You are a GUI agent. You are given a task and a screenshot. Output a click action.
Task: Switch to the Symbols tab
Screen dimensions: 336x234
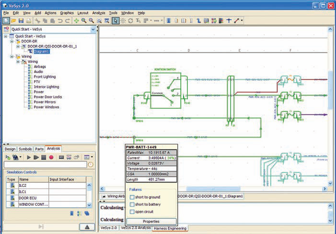pos(25,149)
